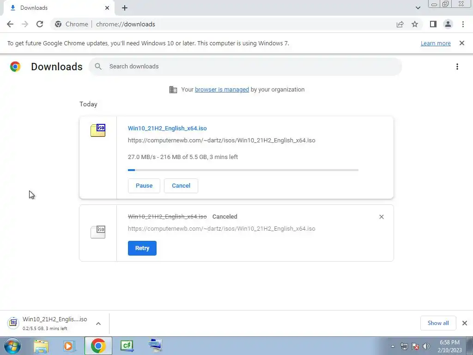The height and width of the screenshot is (355, 473).
Task: Open the Windows Start menu
Action: pos(12,346)
